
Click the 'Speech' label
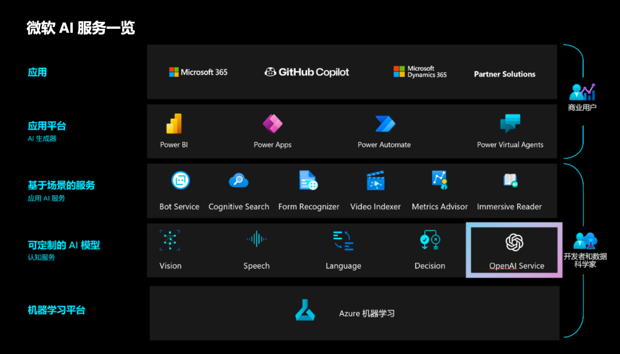point(257,266)
